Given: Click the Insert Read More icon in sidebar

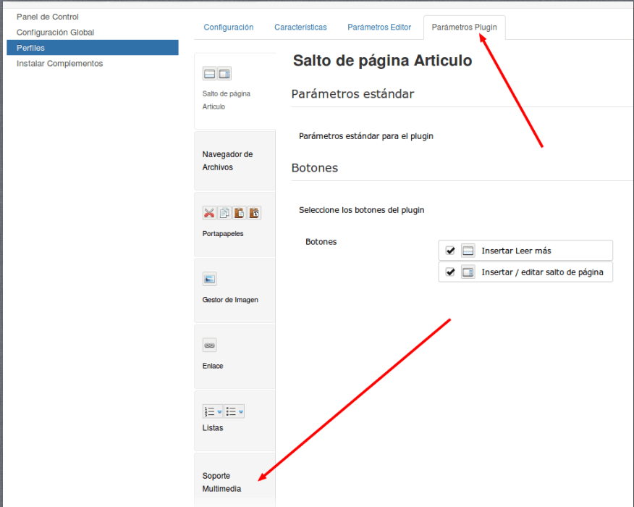Looking at the screenshot, I should pos(209,74).
